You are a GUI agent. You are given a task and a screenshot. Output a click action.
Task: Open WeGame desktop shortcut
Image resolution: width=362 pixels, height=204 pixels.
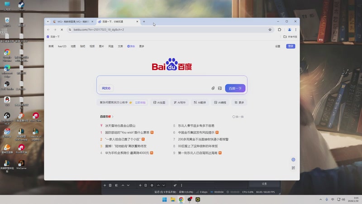click(x=21, y=165)
